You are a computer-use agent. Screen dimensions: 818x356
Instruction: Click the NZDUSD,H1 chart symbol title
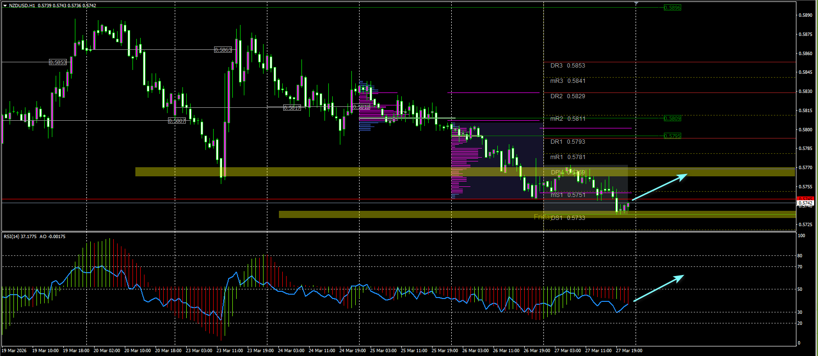tap(22, 6)
